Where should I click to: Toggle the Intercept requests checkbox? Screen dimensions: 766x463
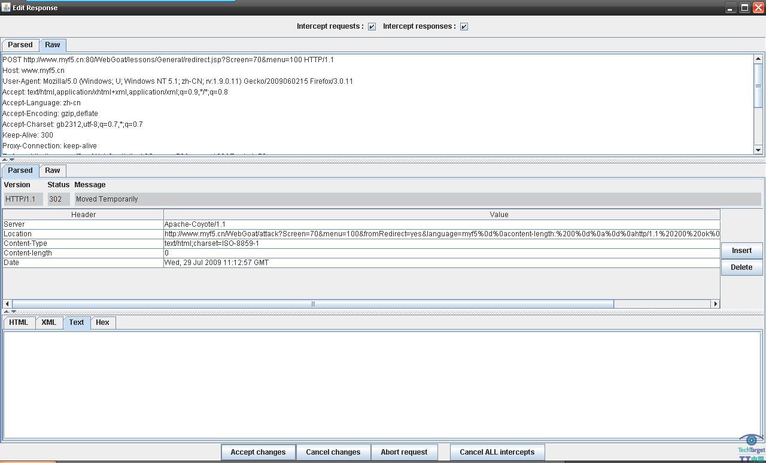click(x=372, y=26)
